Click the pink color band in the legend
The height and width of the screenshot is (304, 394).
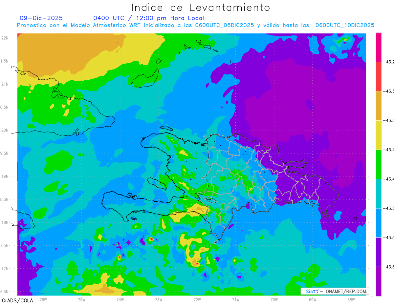379,47
